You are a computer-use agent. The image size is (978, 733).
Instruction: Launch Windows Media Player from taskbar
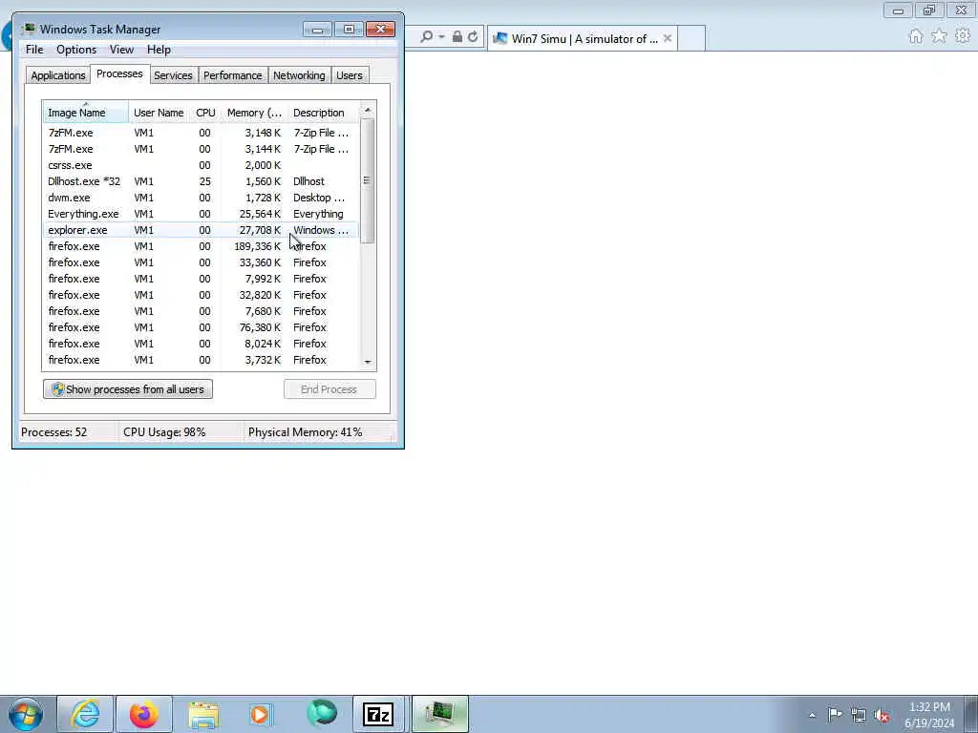coord(262,714)
